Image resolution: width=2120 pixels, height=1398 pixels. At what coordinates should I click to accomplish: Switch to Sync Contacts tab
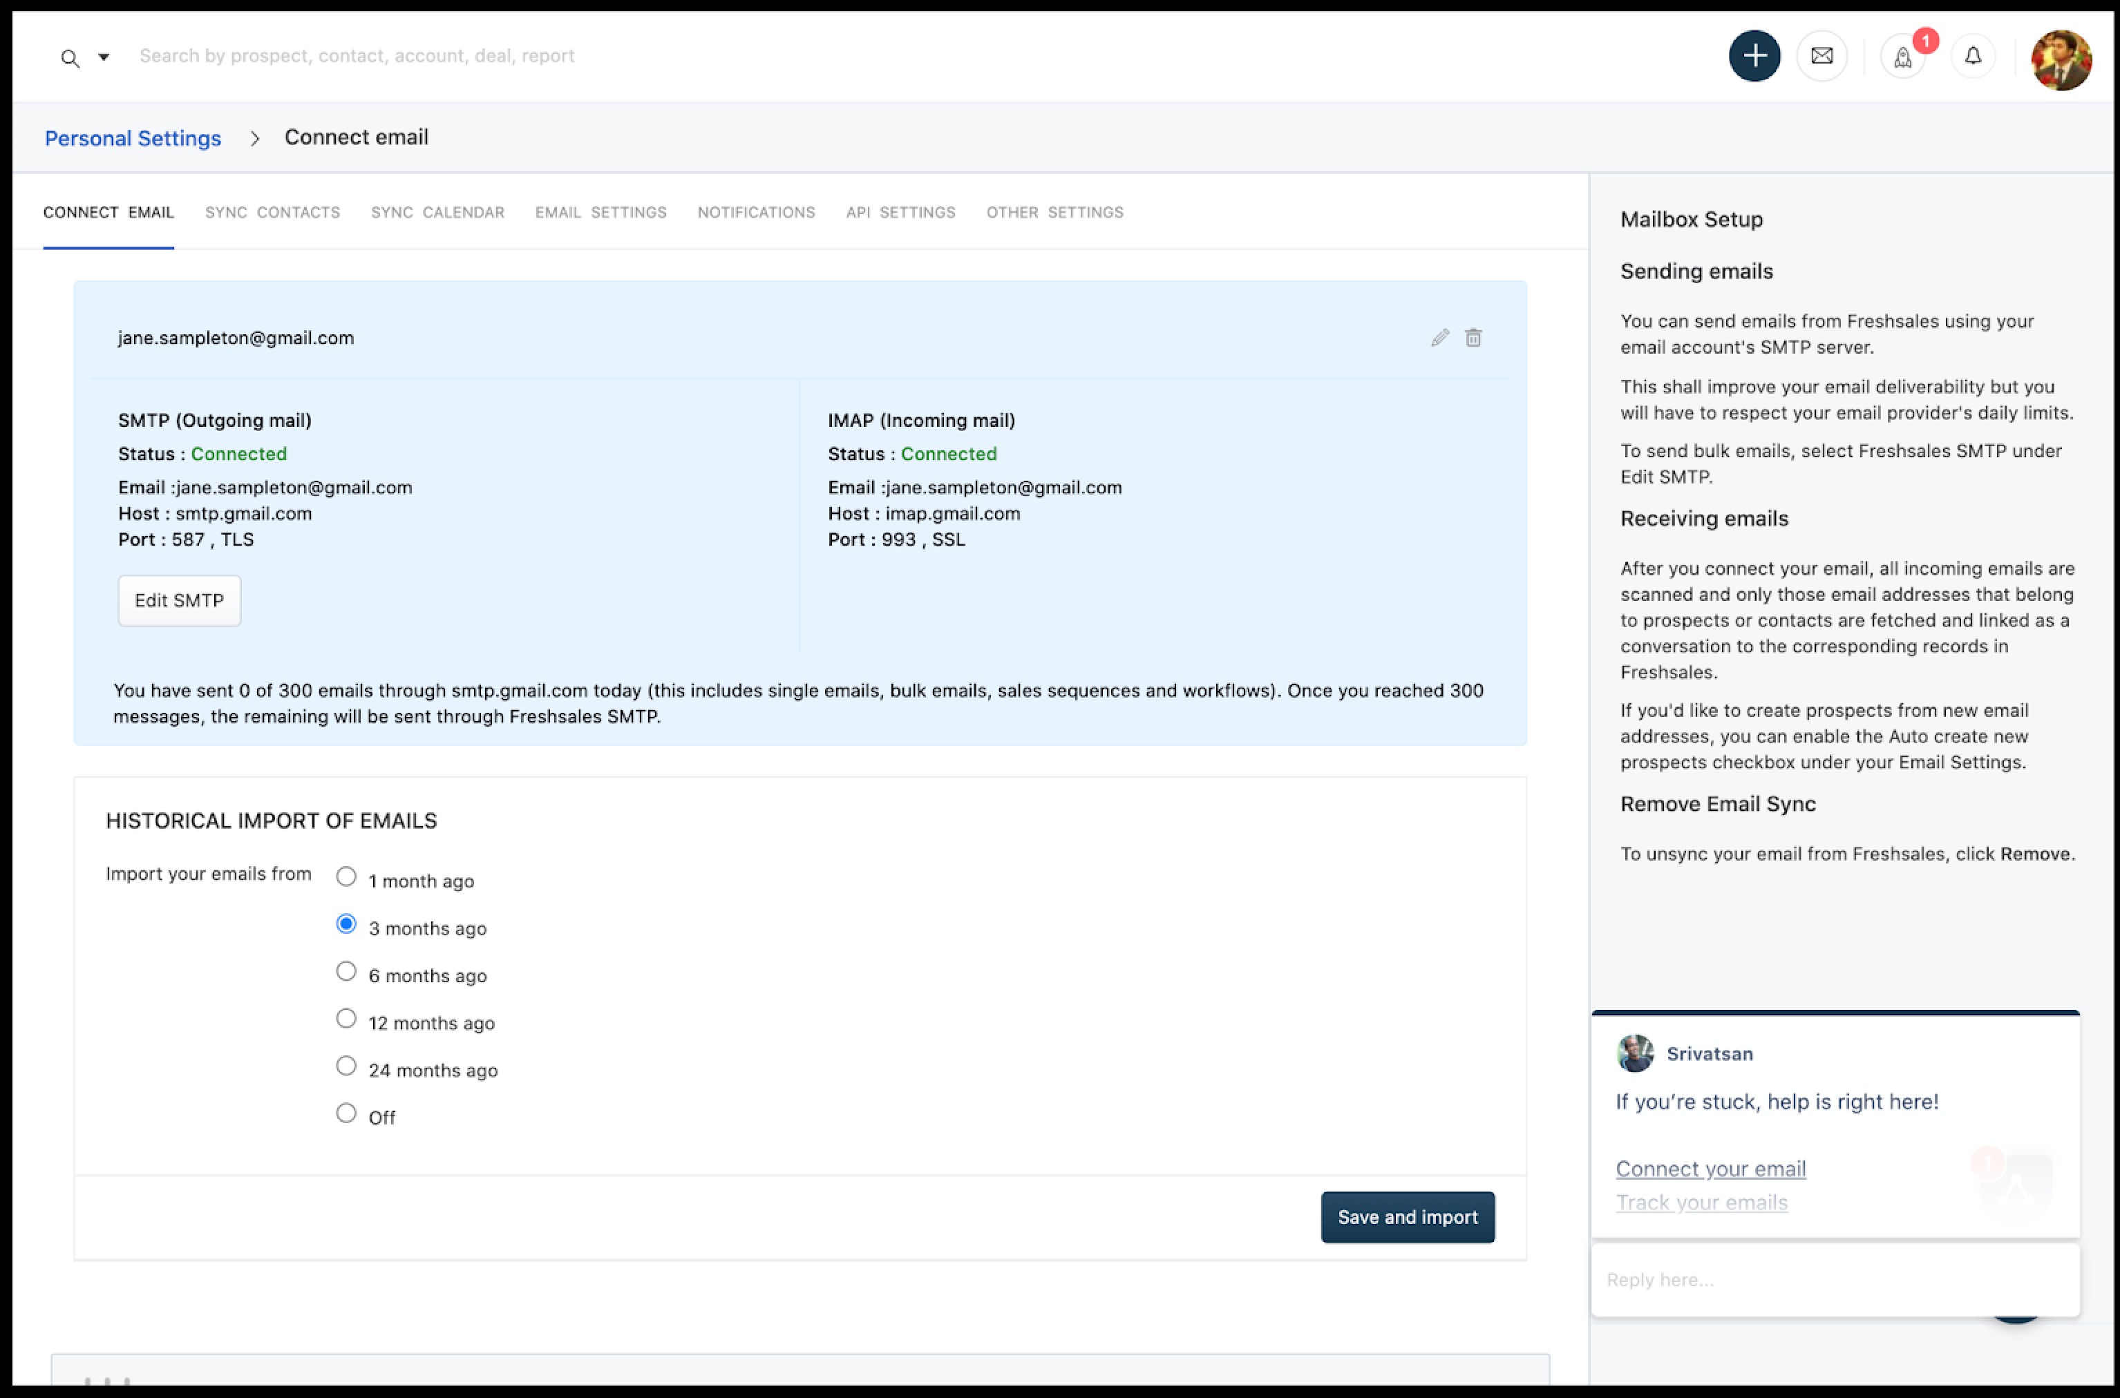tap(272, 212)
